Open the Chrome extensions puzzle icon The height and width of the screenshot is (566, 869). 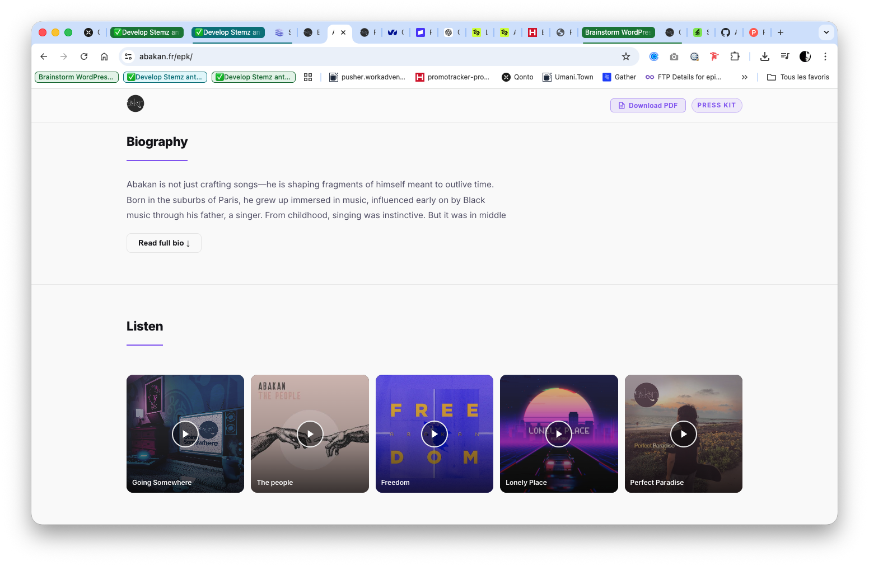tap(735, 56)
